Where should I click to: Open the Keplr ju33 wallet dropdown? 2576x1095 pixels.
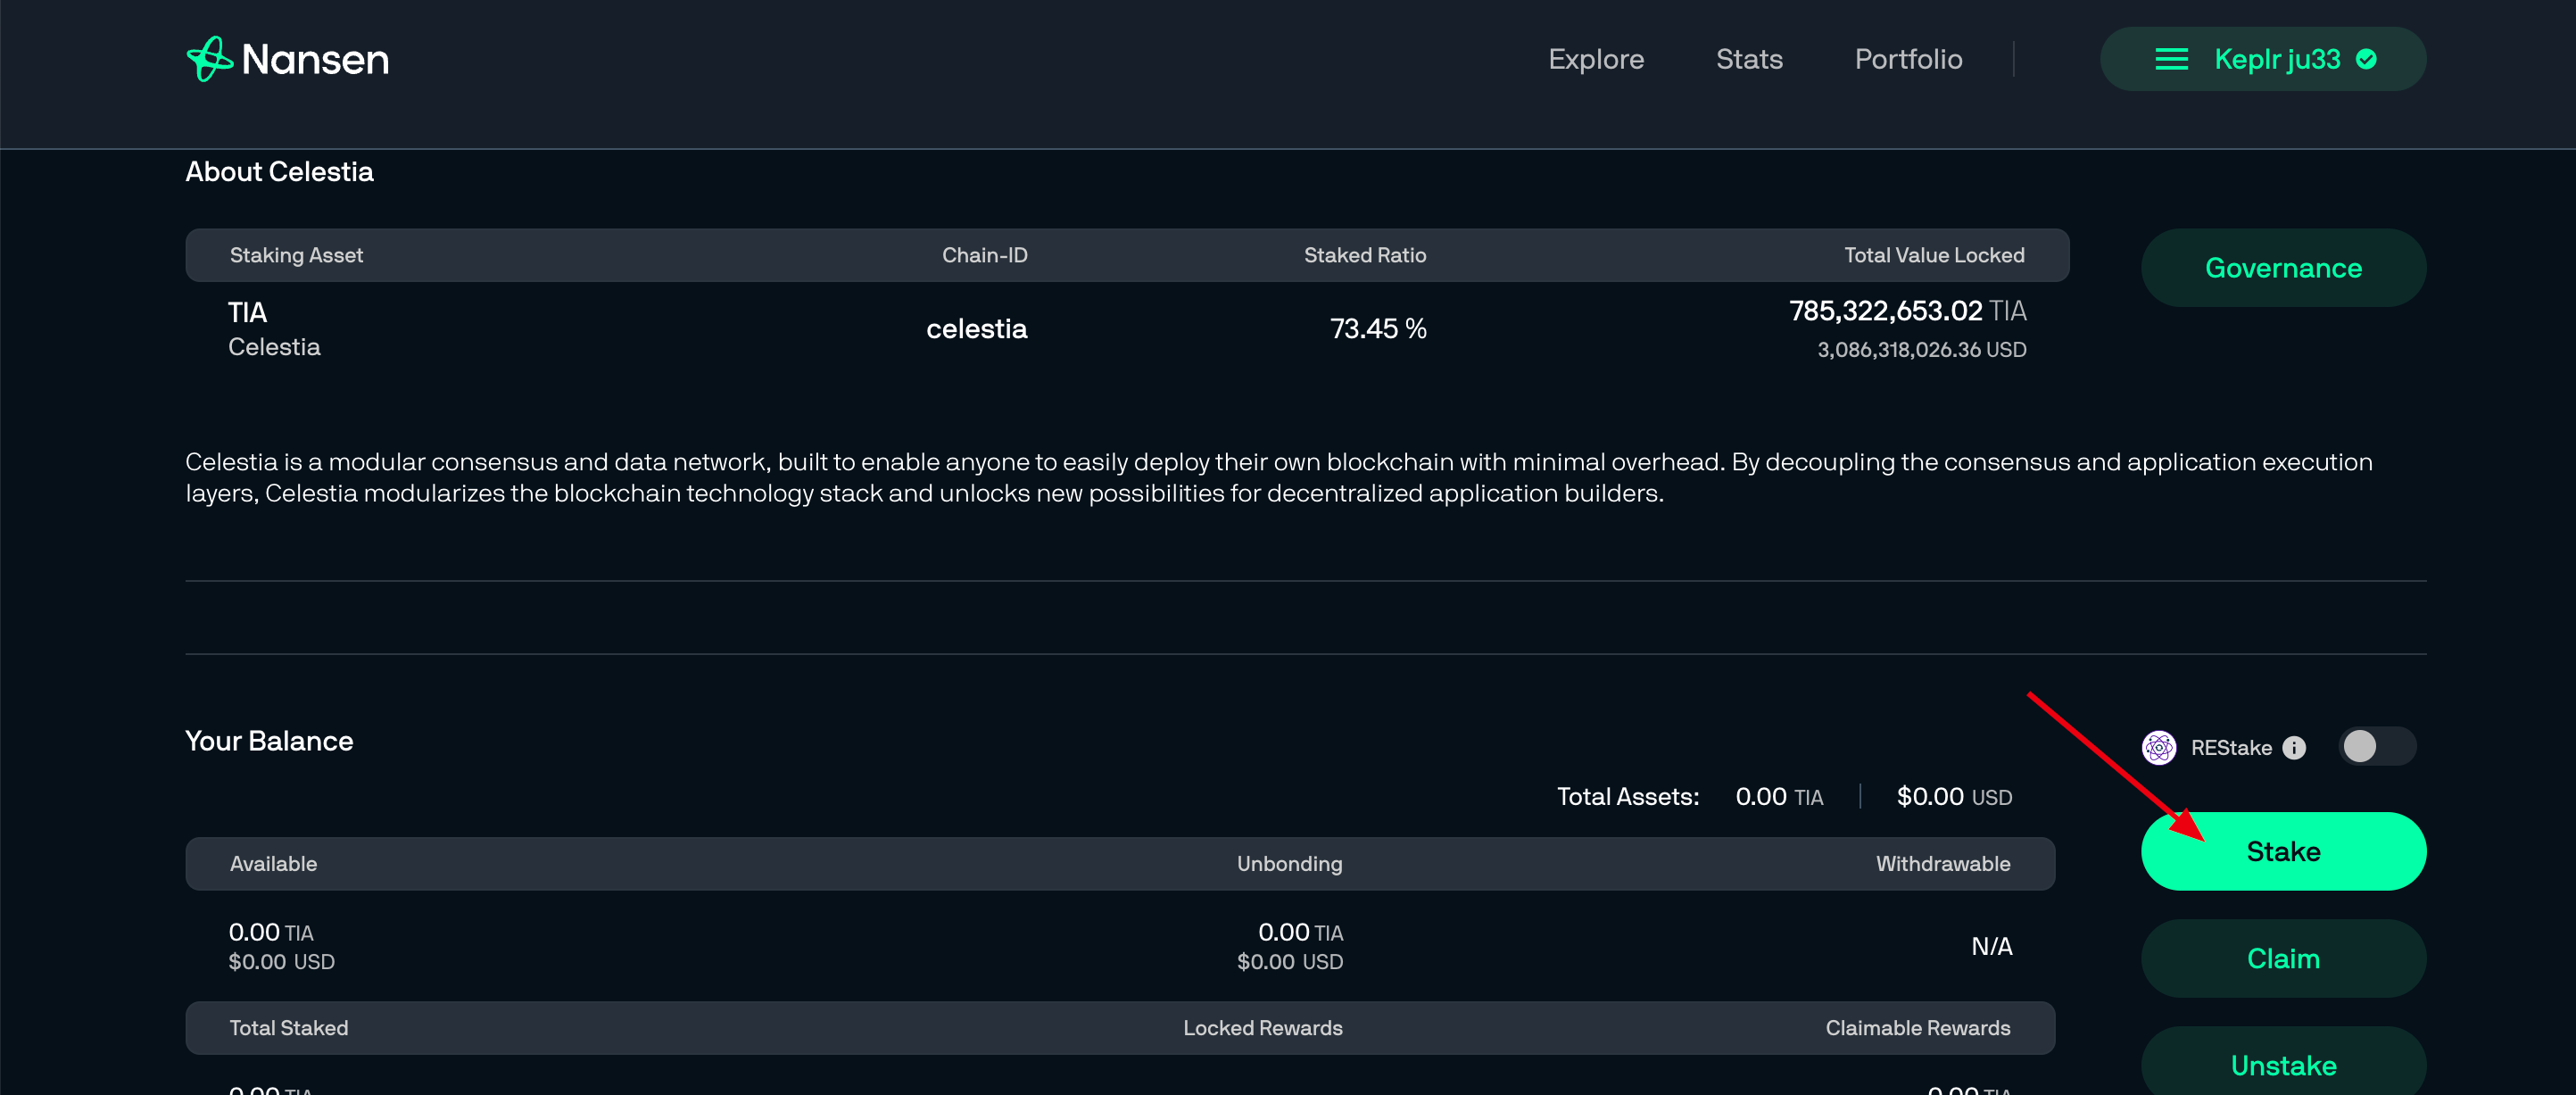tap(2276, 59)
